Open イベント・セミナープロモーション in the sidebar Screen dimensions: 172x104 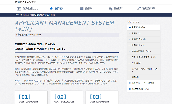click(144, 70)
